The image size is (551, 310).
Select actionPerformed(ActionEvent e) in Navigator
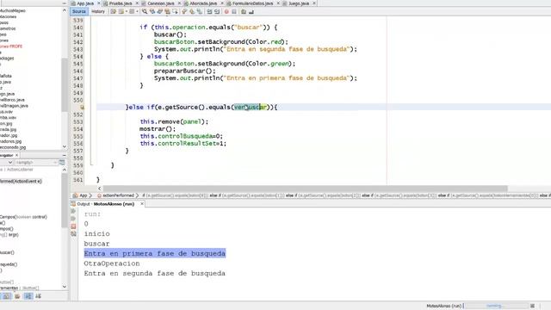coord(21,182)
